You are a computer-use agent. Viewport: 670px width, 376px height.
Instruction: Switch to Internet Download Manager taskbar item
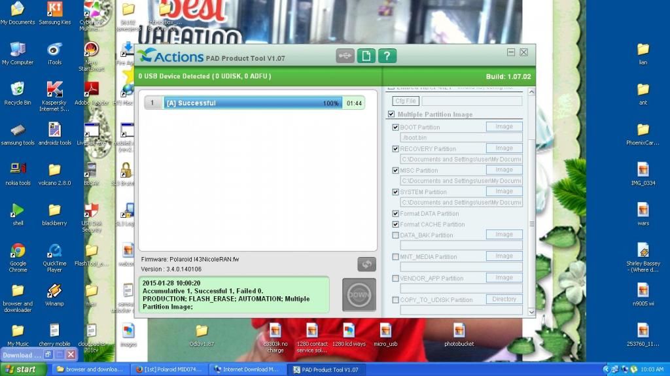(248, 369)
